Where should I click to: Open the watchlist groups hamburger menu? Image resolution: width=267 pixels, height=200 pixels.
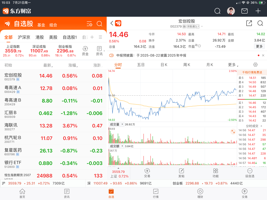100,37
